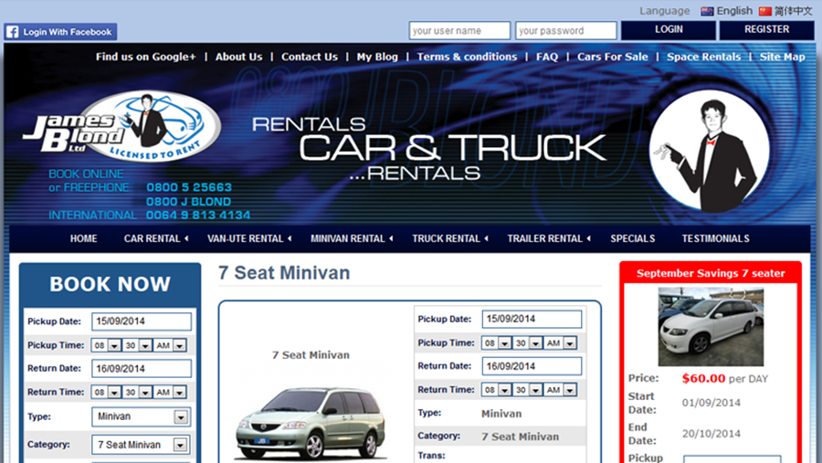Focus the password input field
This screenshot has height=463, width=822.
565,30
